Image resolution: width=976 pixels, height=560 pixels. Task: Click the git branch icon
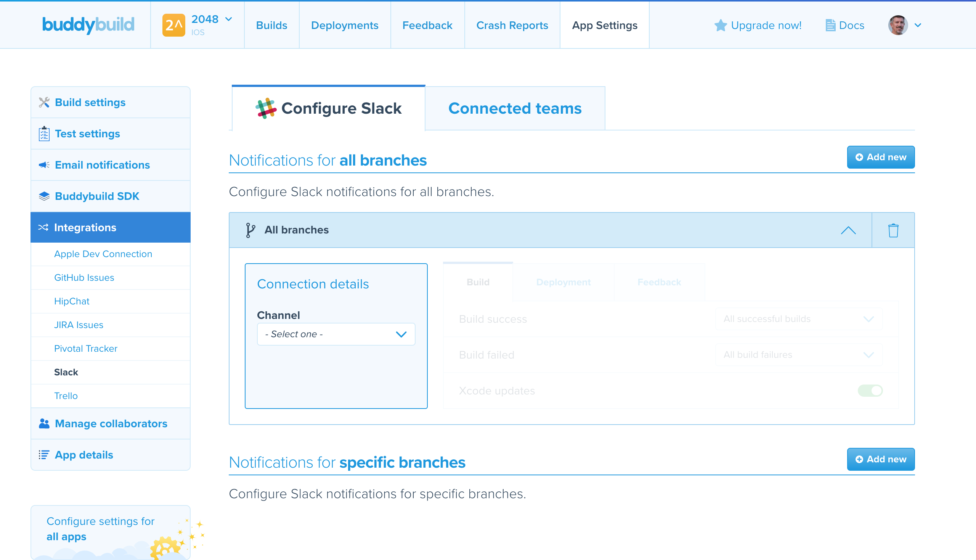pyautogui.click(x=250, y=230)
